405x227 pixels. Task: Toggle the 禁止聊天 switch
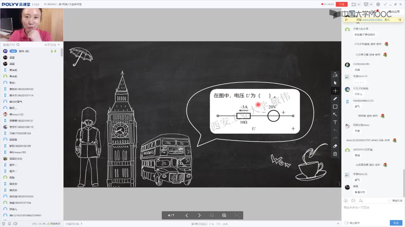coord(346,223)
